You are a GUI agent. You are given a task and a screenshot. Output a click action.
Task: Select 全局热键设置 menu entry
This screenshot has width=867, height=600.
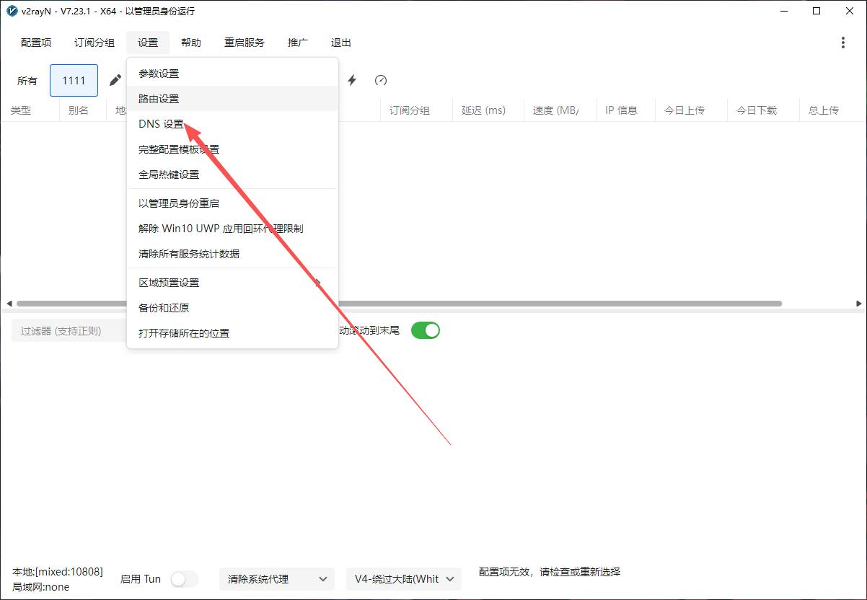click(232, 175)
